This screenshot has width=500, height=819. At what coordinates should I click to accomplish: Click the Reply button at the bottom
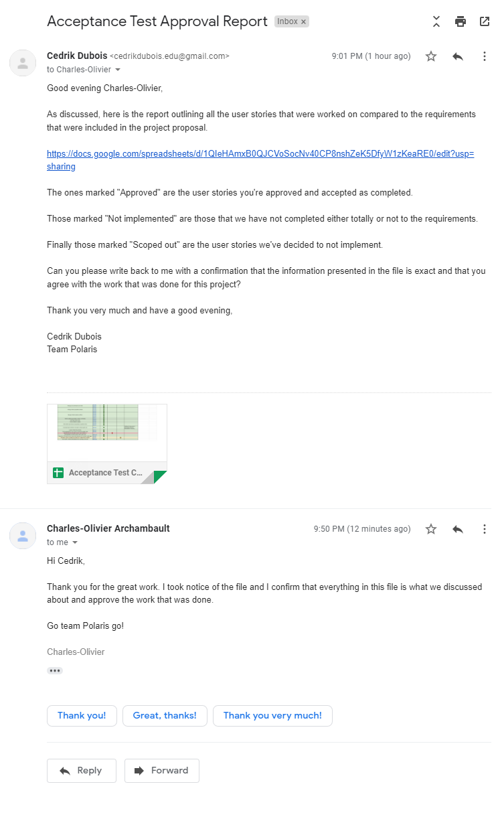82,771
